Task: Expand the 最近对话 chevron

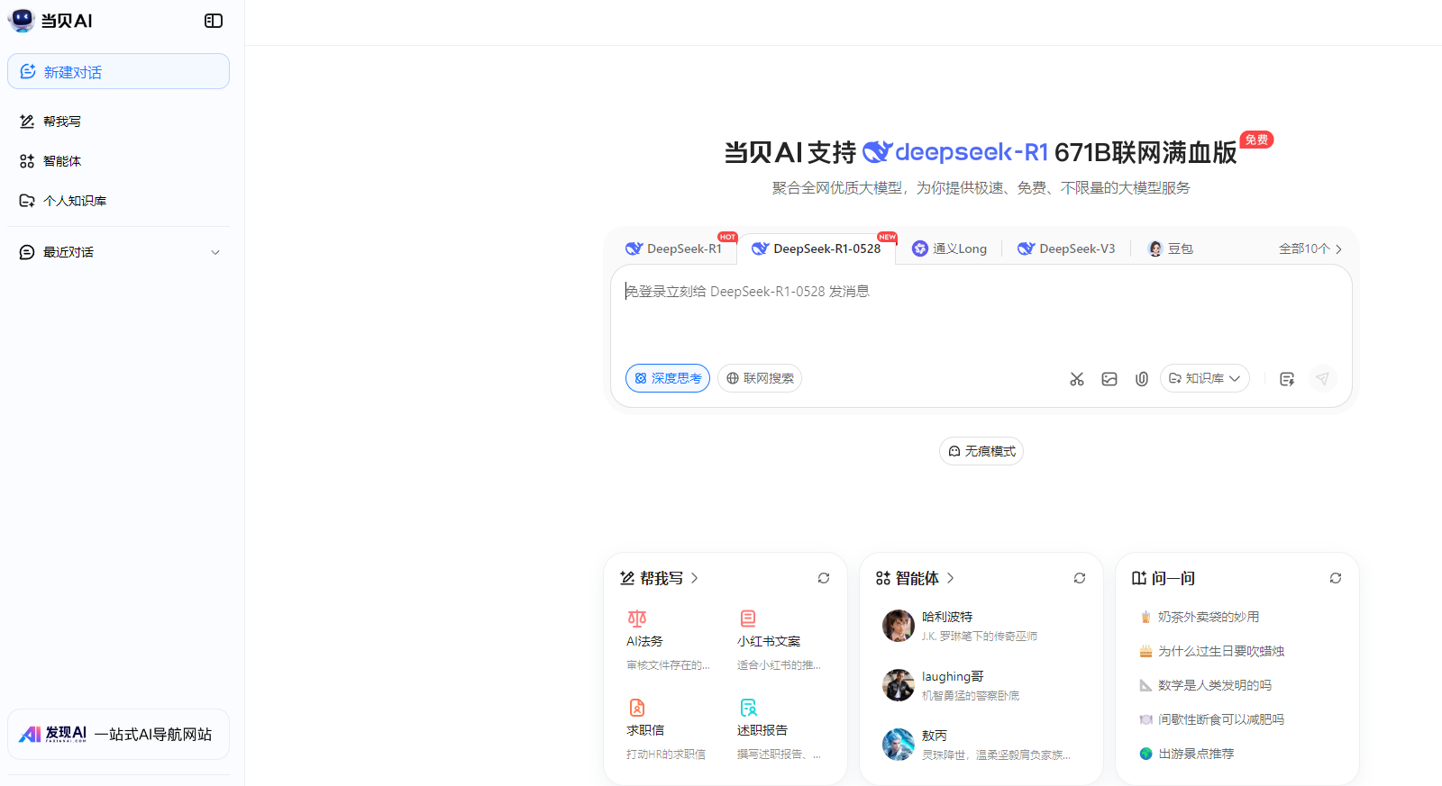Action: click(215, 252)
